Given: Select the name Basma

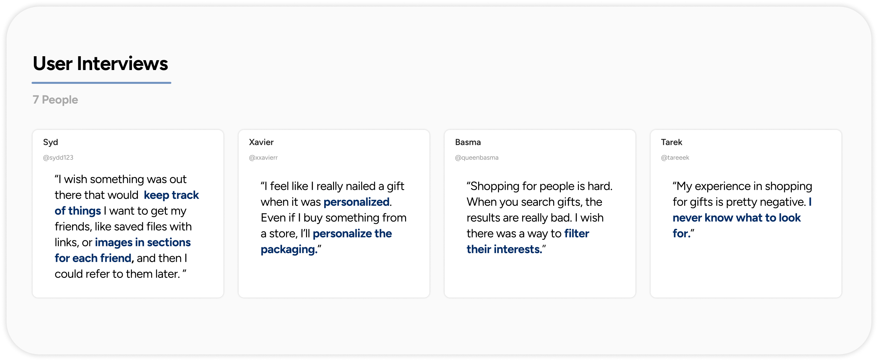Looking at the screenshot, I should coord(468,142).
